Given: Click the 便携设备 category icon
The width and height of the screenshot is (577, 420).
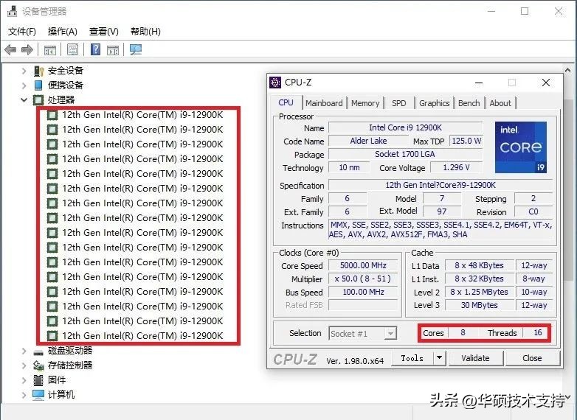Looking at the screenshot, I should click(x=38, y=85).
